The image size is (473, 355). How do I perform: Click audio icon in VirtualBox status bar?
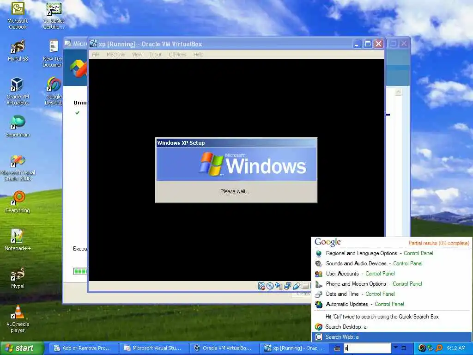click(279, 286)
